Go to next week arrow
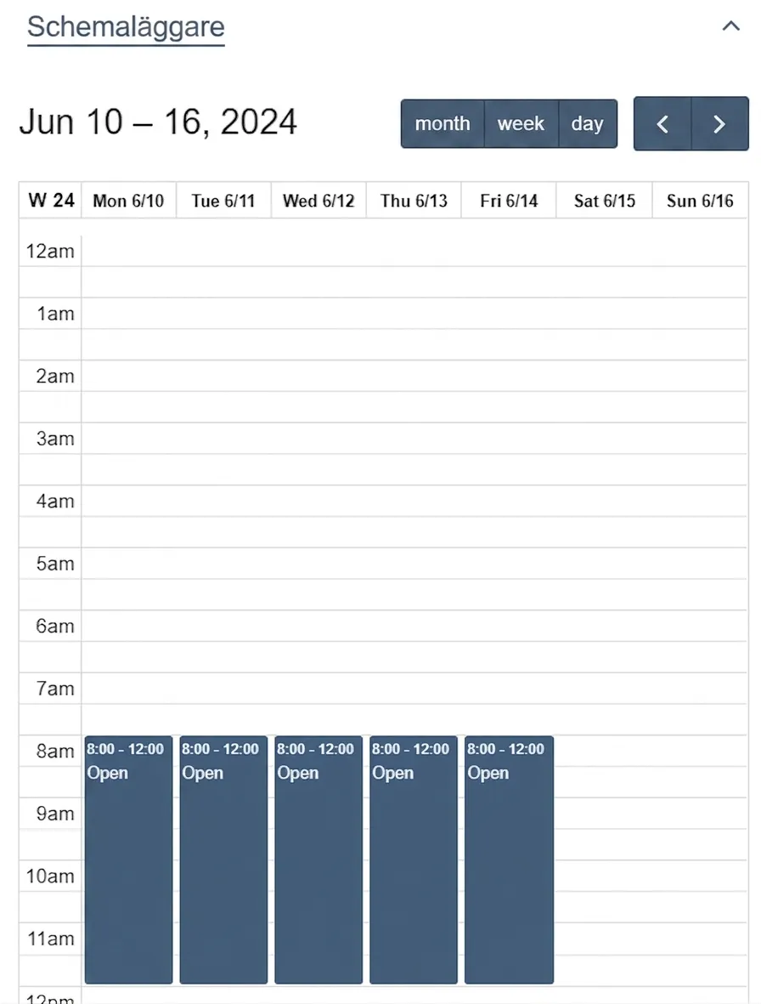This screenshot has width=761, height=1004. [720, 123]
